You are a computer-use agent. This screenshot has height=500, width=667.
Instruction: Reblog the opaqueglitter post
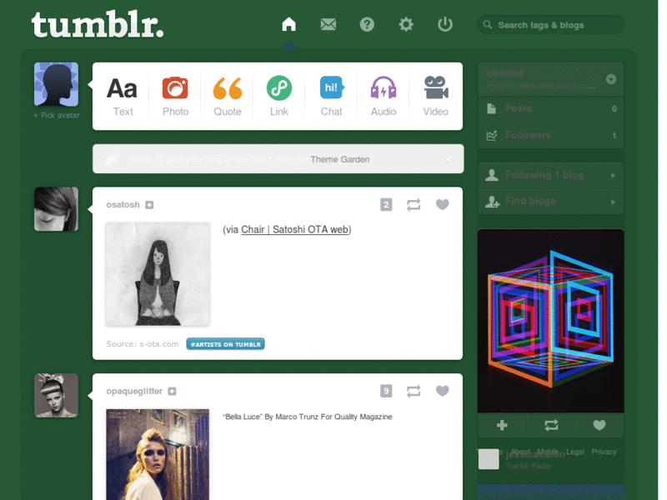pyautogui.click(x=414, y=391)
